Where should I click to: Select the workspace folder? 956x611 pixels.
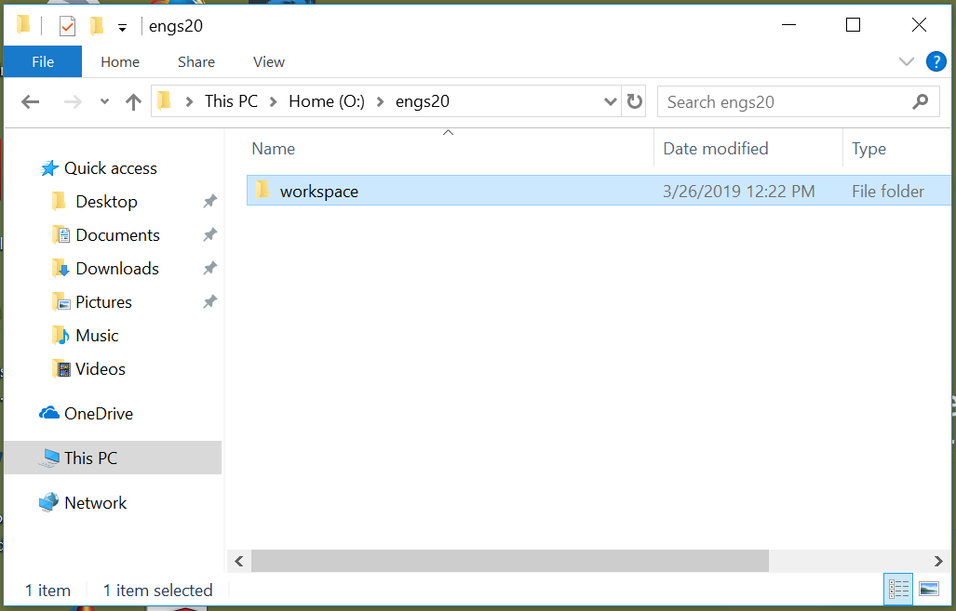pos(599,191)
